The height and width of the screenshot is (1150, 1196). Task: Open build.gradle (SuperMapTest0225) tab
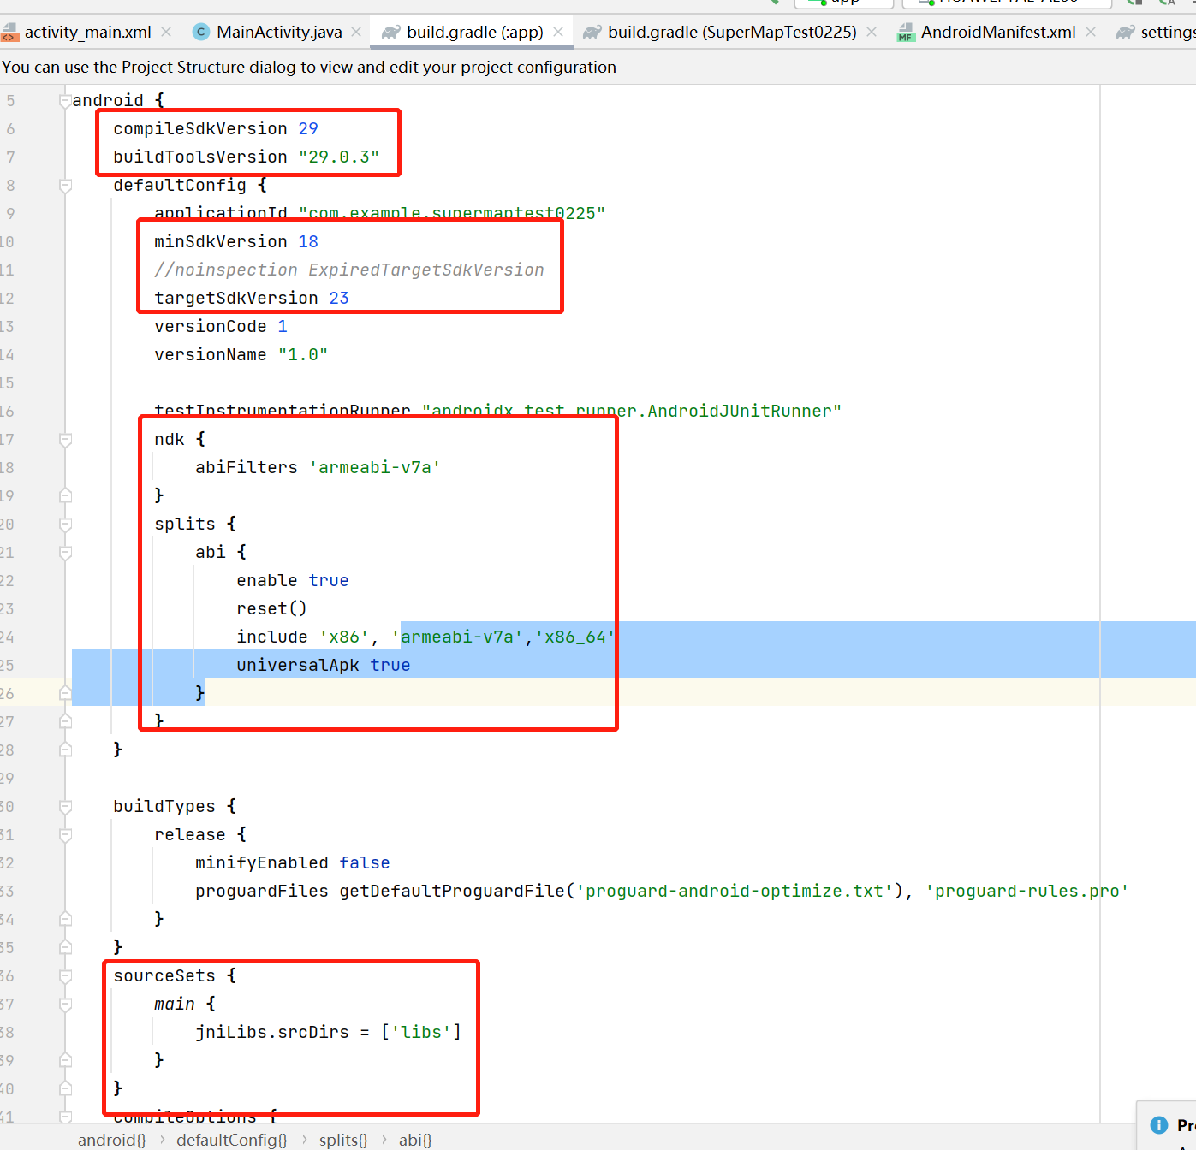click(x=732, y=33)
